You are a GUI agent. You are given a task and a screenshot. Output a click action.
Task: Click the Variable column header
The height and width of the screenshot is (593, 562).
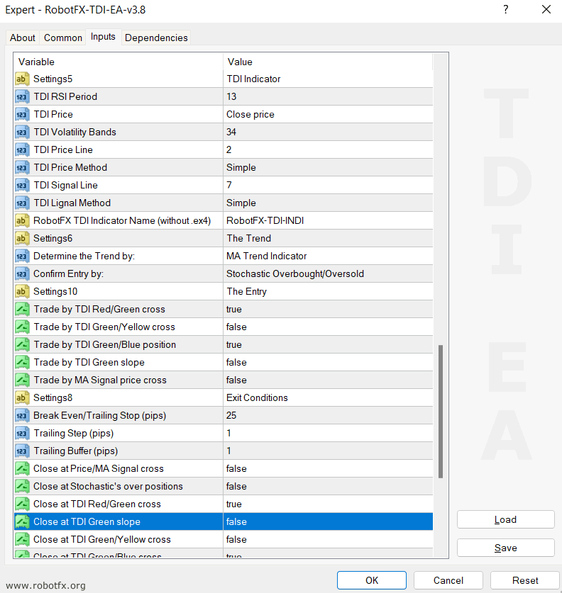pyautogui.click(x=119, y=62)
